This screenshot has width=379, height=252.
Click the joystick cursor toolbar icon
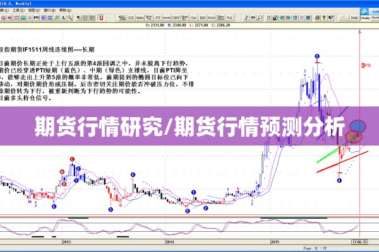246,18
